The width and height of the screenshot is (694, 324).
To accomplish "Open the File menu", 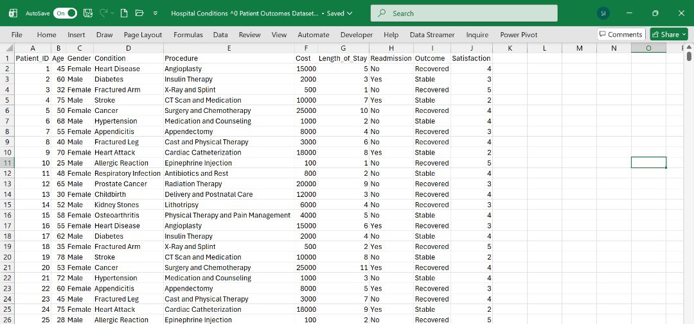I will click(17, 35).
